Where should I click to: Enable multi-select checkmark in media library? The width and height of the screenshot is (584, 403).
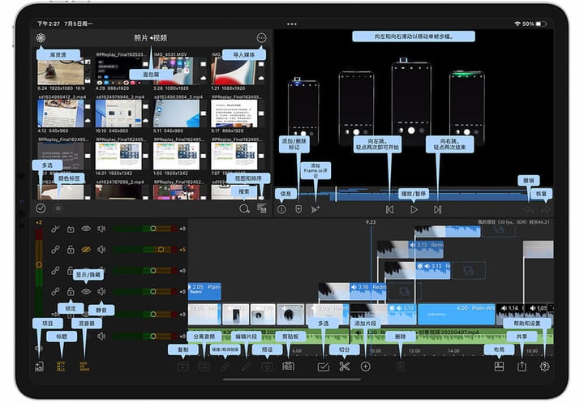tap(41, 208)
